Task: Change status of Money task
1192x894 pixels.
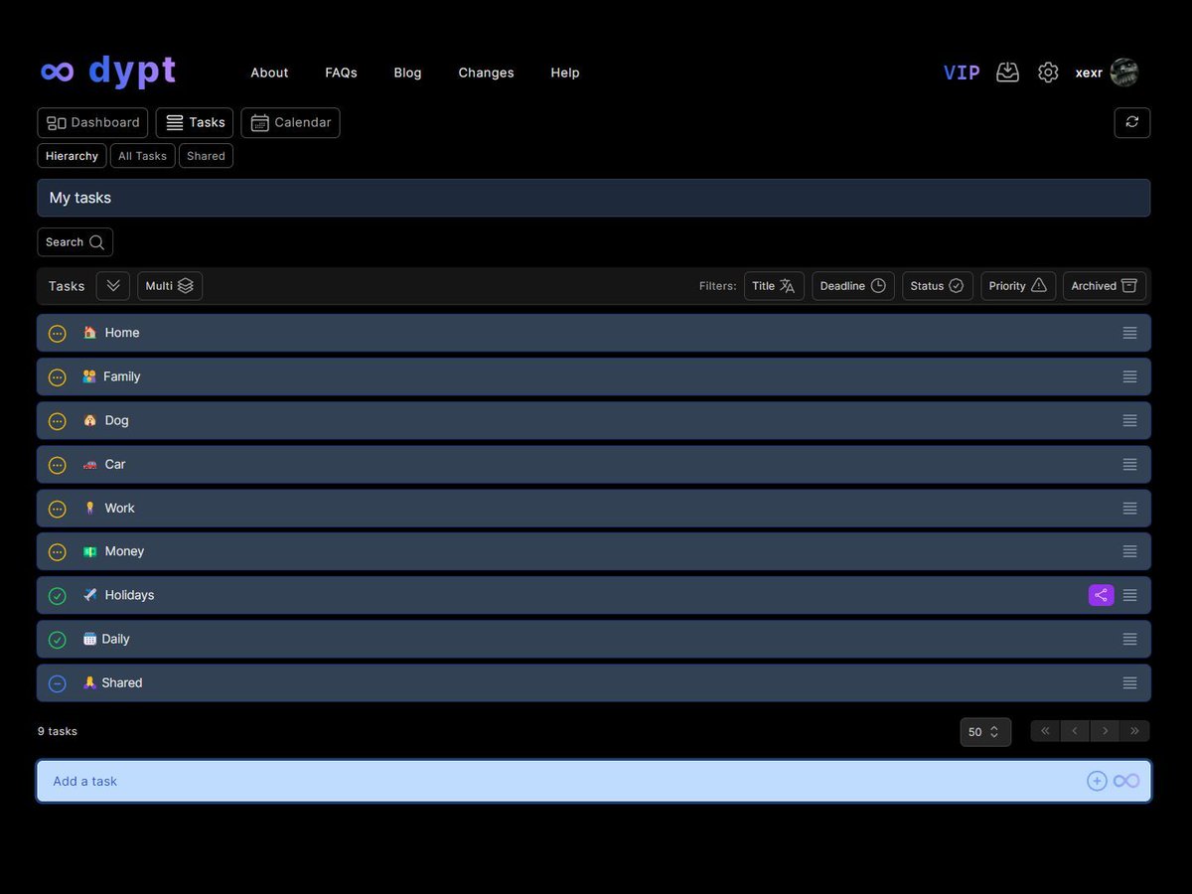Action: [58, 552]
